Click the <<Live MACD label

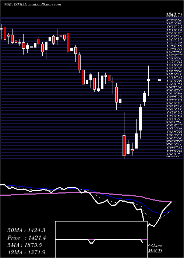pyautogui.click(x=155, y=248)
